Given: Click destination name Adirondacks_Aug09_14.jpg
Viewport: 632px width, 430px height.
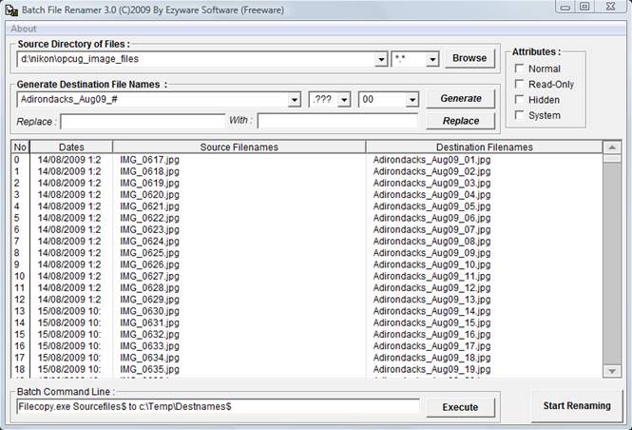Looking at the screenshot, I should [431, 311].
